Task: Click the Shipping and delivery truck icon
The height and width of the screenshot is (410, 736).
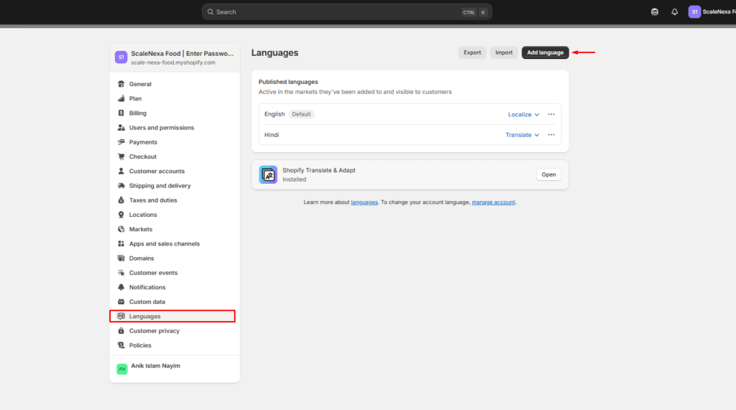Action: (x=121, y=186)
